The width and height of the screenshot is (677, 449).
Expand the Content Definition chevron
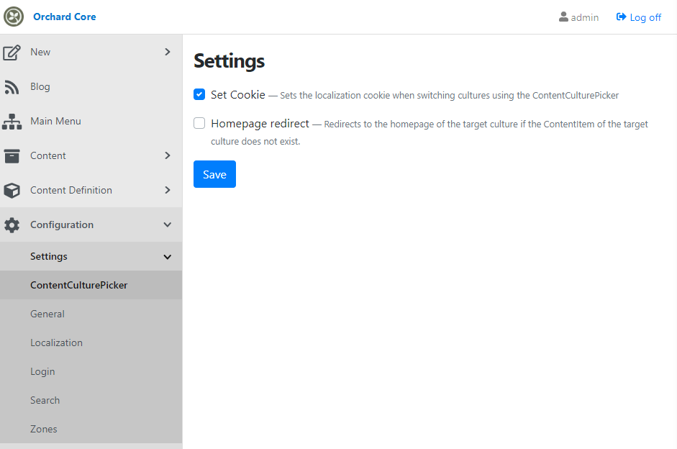168,190
